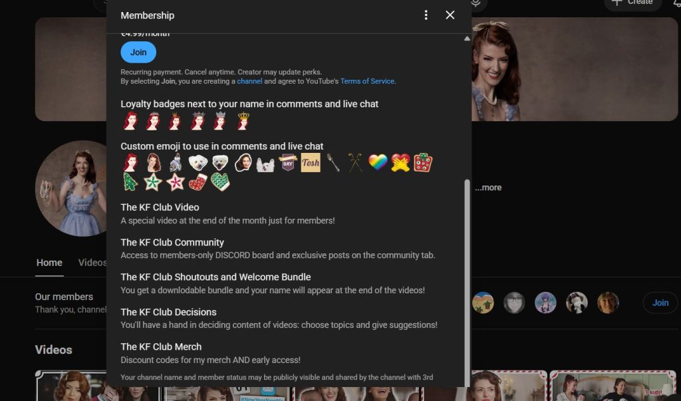Click the scroll up arrow in the Membership dialog

[467, 39]
